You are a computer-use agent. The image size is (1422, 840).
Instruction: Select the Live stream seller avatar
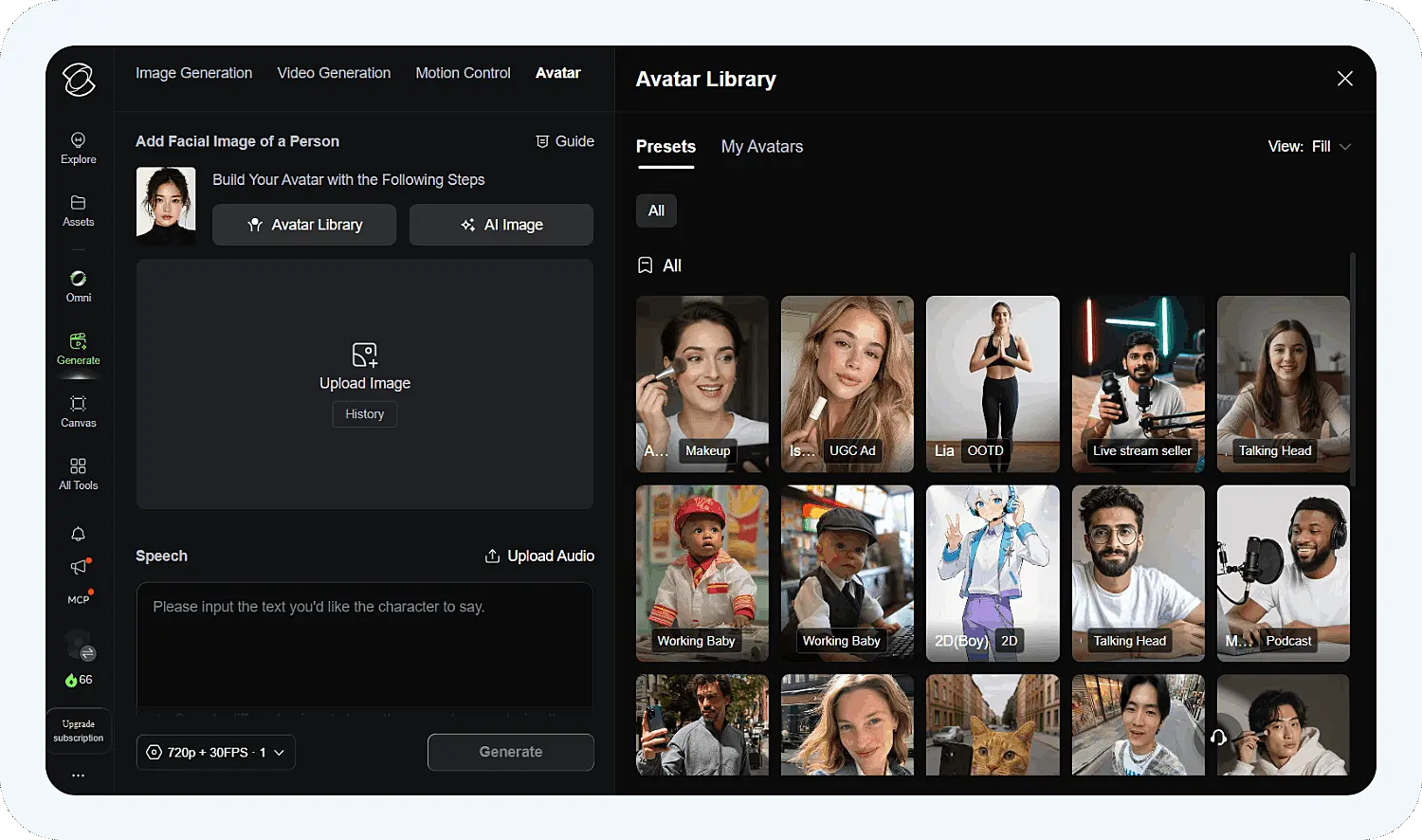1139,384
